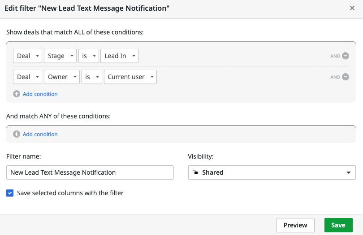Viewport: 363px width, 235px height.
Task: Toggle Save selected columns with the filter
Action: point(10,193)
